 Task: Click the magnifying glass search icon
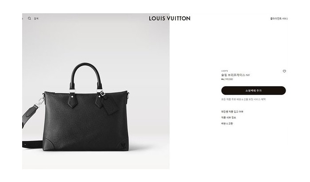click(29, 19)
